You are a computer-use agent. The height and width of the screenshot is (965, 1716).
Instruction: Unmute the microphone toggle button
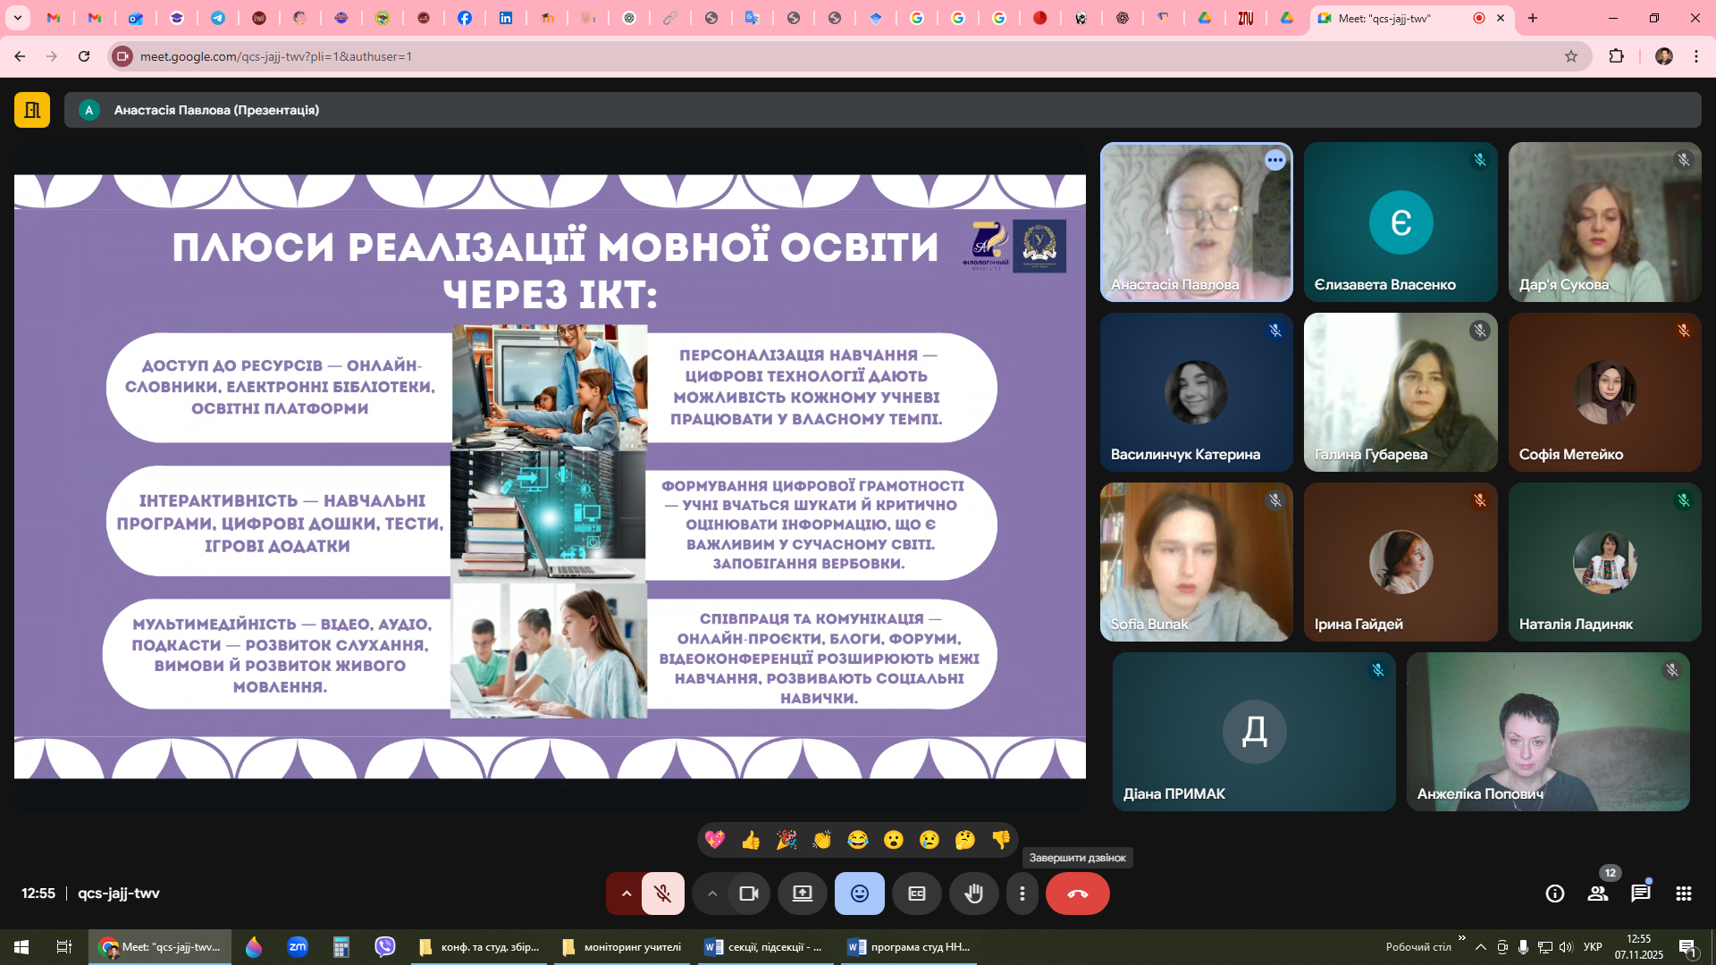tap(662, 894)
